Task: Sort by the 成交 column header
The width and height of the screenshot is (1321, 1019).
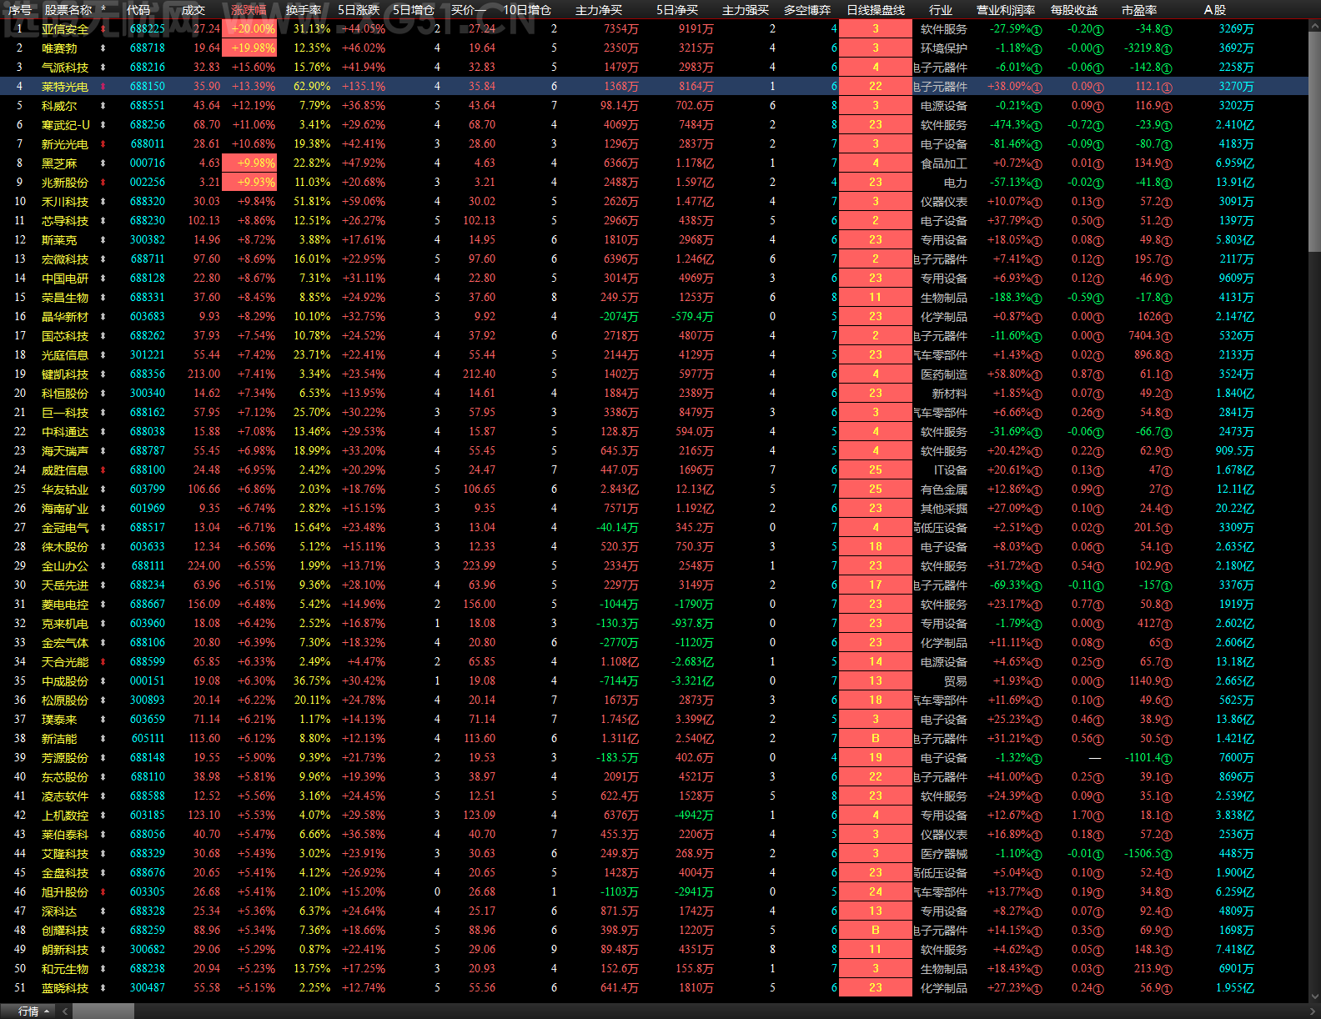Action: (x=193, y=10)
